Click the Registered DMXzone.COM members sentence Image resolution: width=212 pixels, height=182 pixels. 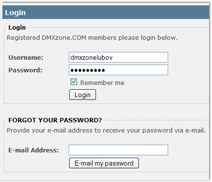click(x=92, y=38)
